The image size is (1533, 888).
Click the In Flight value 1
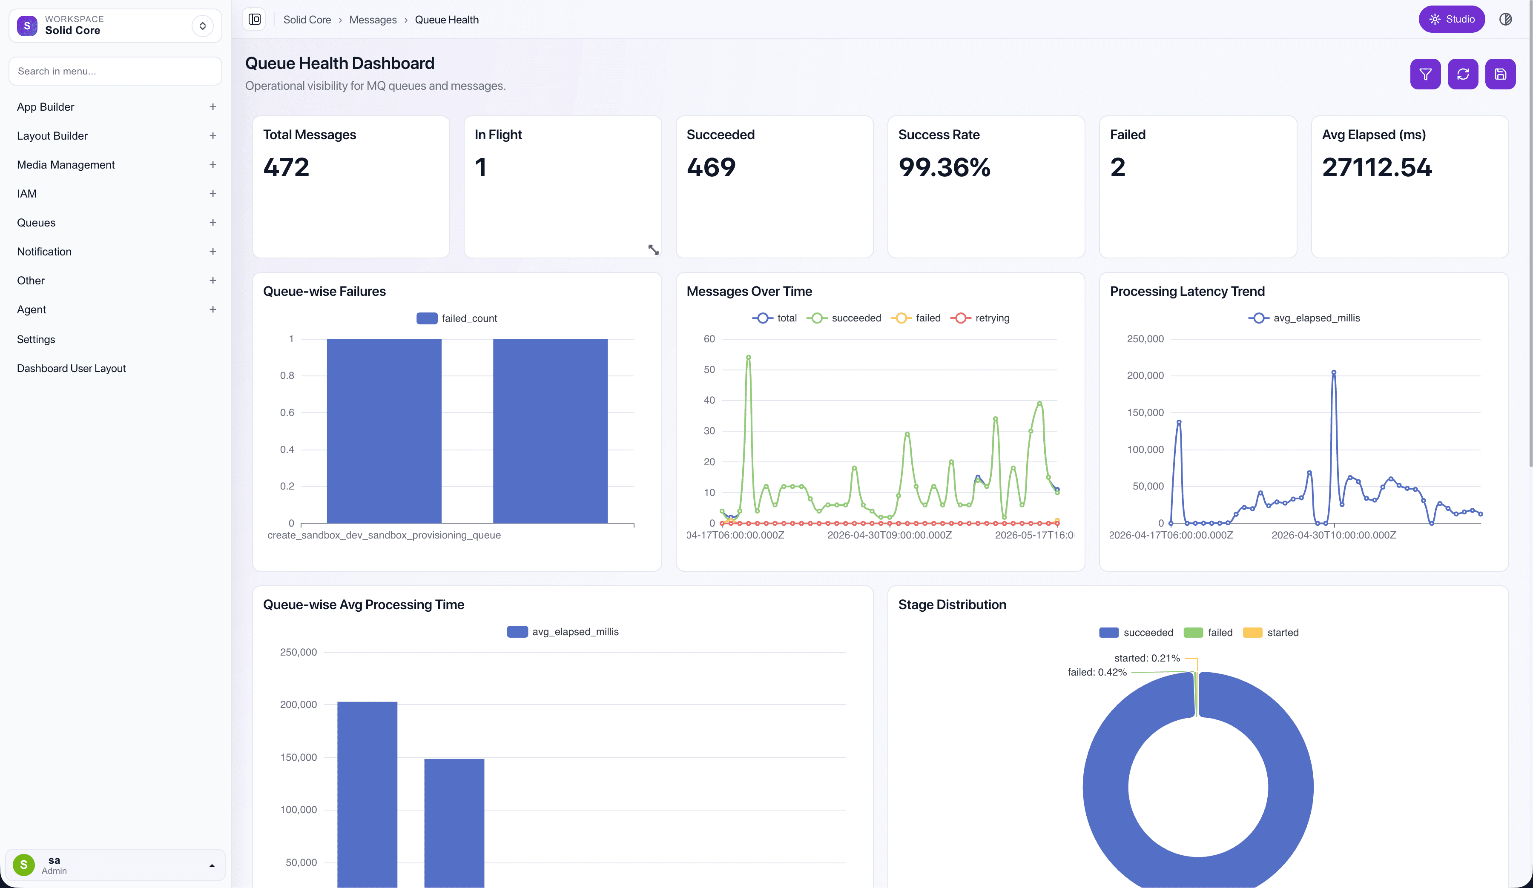[481, 167]
